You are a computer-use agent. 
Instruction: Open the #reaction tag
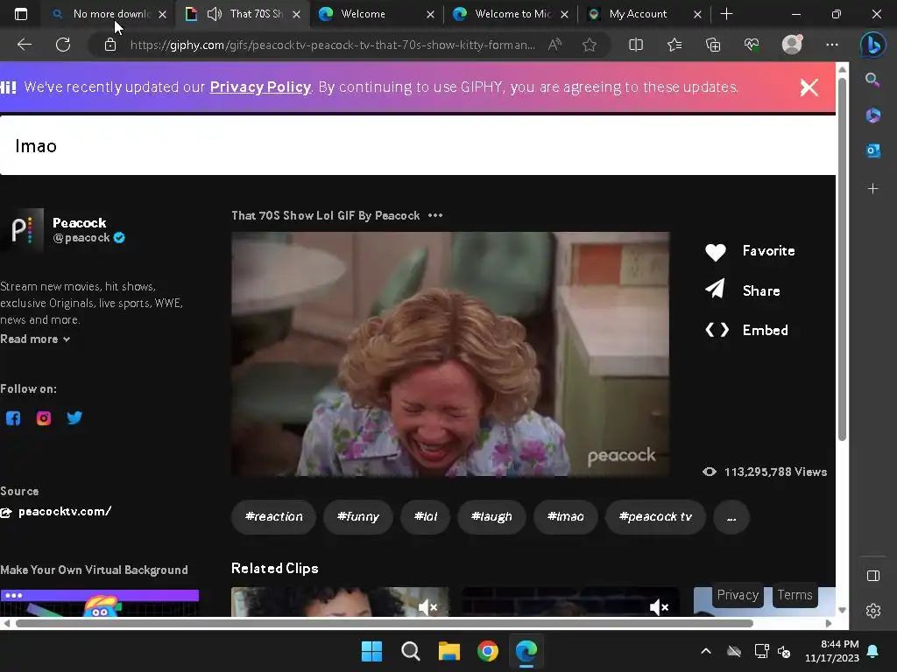click(x=273, y=517)
